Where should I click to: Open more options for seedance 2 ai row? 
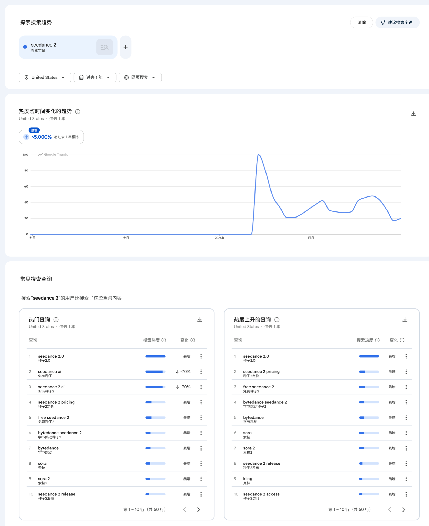click(x=201, y=387)
